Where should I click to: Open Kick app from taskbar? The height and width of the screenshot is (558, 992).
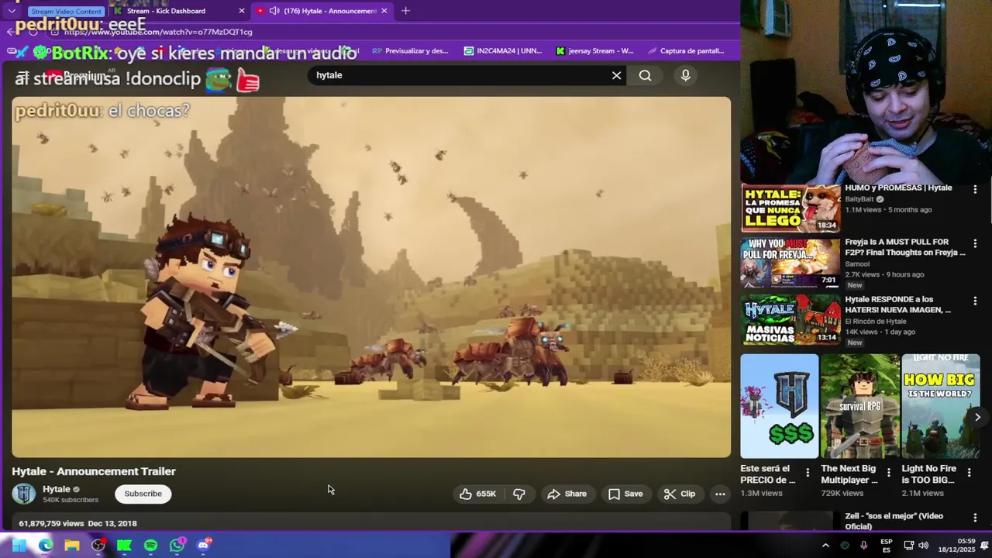click(124, 546)
